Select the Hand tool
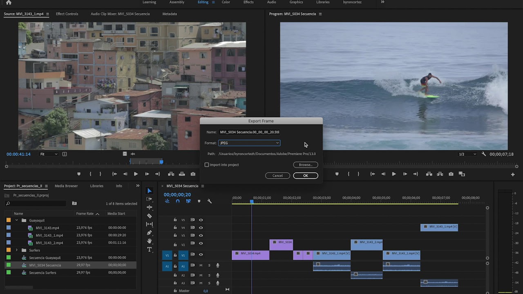The height and width of the screenshot is (294, 523). (x=150, y=241)
